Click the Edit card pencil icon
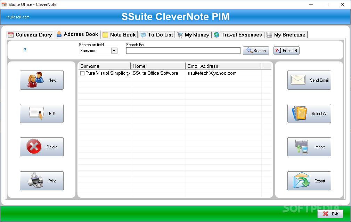Viewport: 351px width, 222px height. click(x=36, y=113)
